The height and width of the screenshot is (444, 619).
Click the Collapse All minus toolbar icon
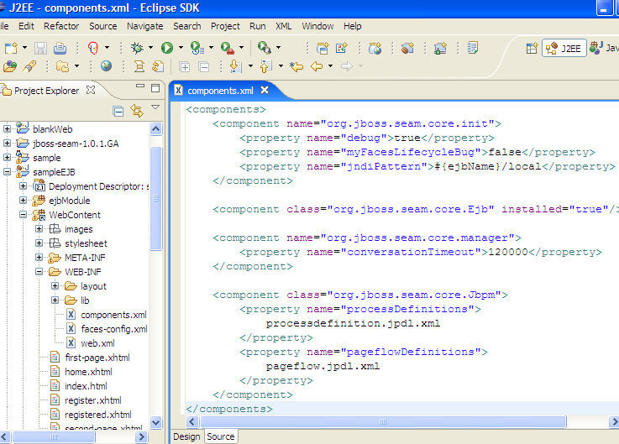pyautogui.click(x=204, y=66)
